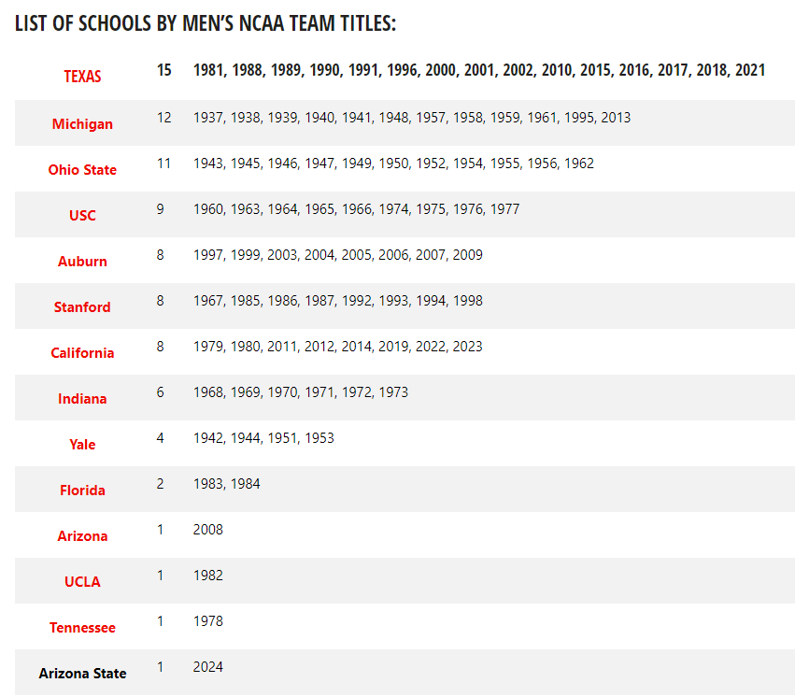795x697 pixels.
Task: Open the UCLA link
Action: coord(82,582)
